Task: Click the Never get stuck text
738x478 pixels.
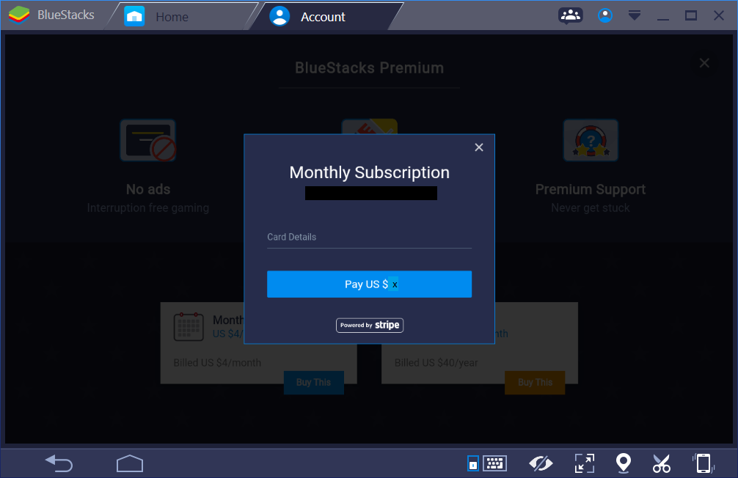Action: [591, 208]
